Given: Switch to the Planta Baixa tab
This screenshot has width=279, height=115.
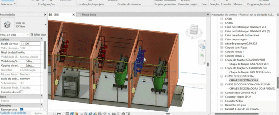Looking at the screenshot, I should tap(89, 14).
